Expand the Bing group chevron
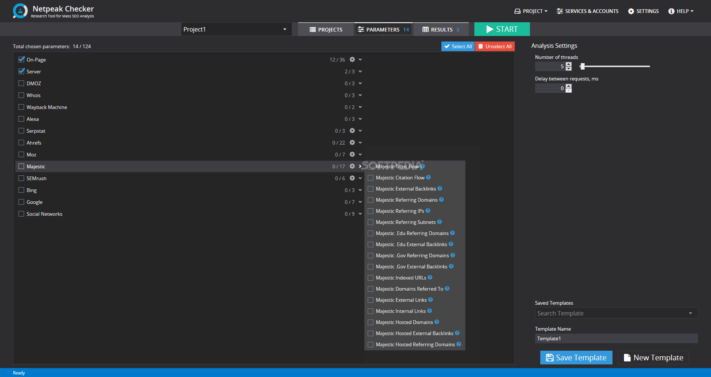711x377 pixels. (360, 190)
